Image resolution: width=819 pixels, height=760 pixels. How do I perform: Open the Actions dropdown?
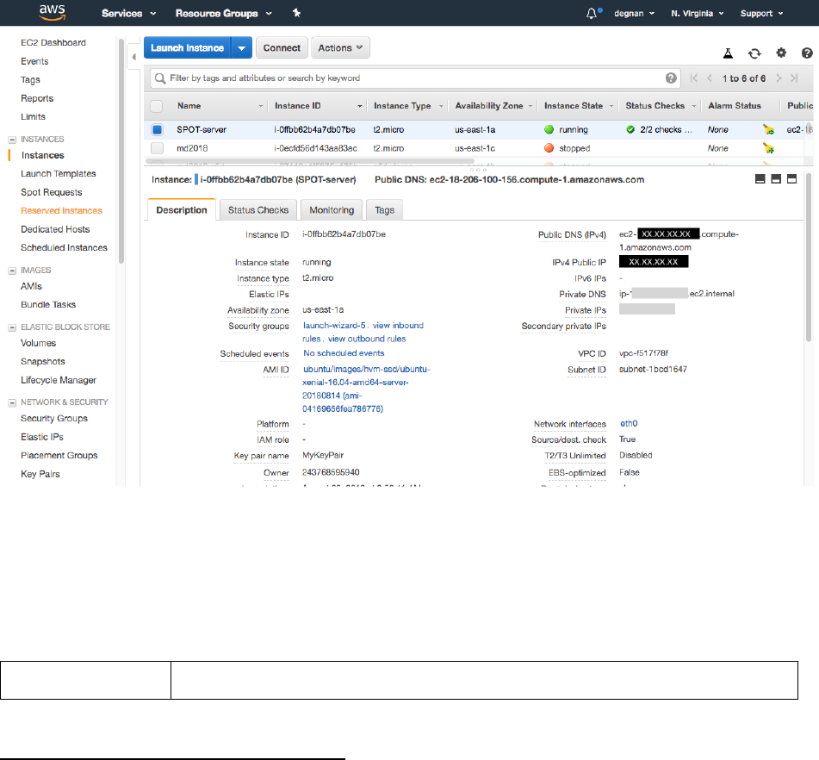[x=340, y=47]
